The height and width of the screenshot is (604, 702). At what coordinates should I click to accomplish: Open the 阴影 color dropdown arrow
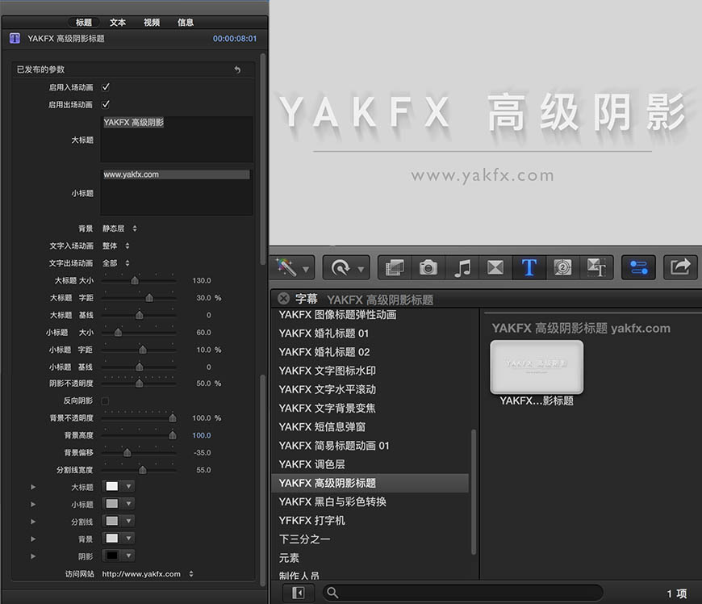coord(128,556)
